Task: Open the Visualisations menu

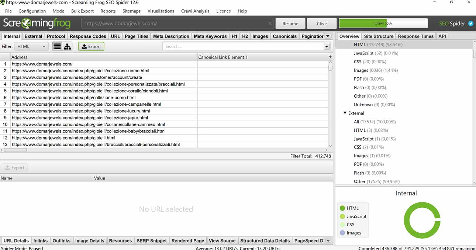Action: point(161,11)
